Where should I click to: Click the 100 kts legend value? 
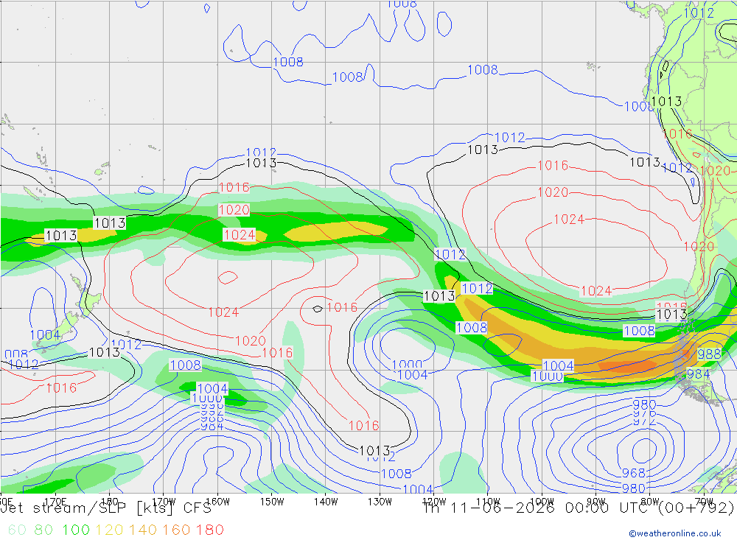point(76,530)
